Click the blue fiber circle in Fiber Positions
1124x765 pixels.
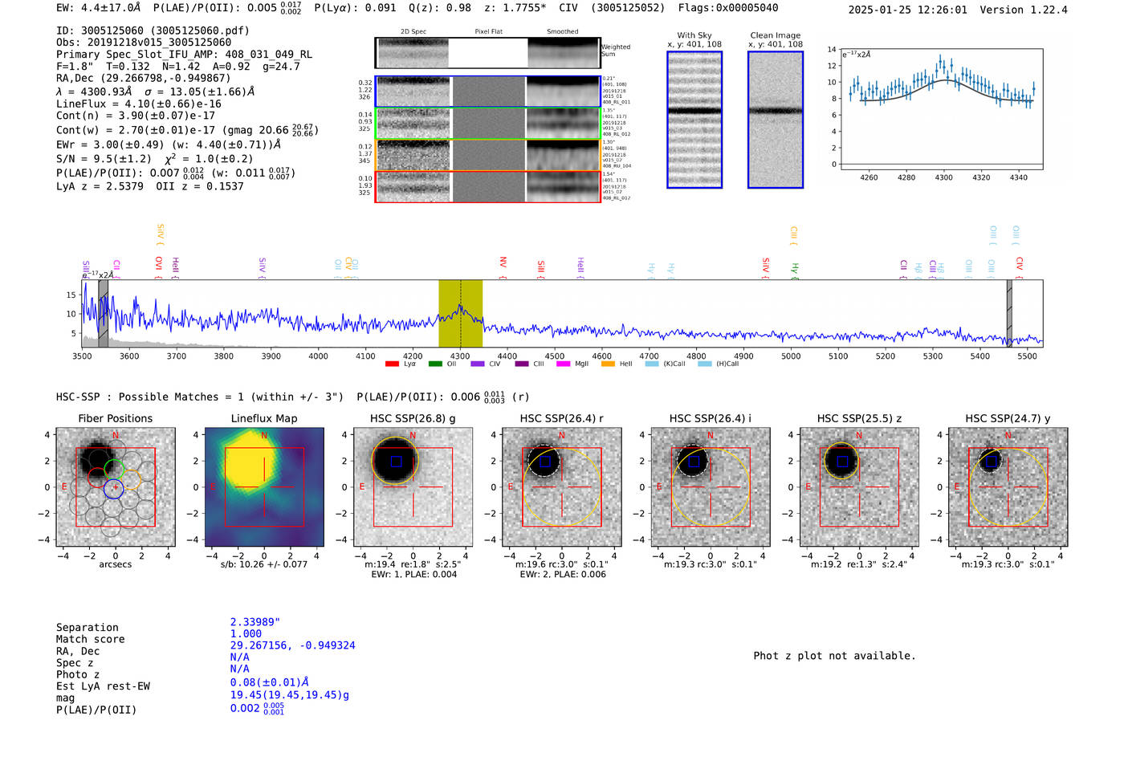click(x=113, y=488)
